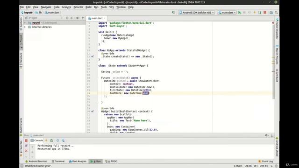Run main.dart with the green play button
Image resolution: width=299 pixels, height=168 pixels.
240,13
